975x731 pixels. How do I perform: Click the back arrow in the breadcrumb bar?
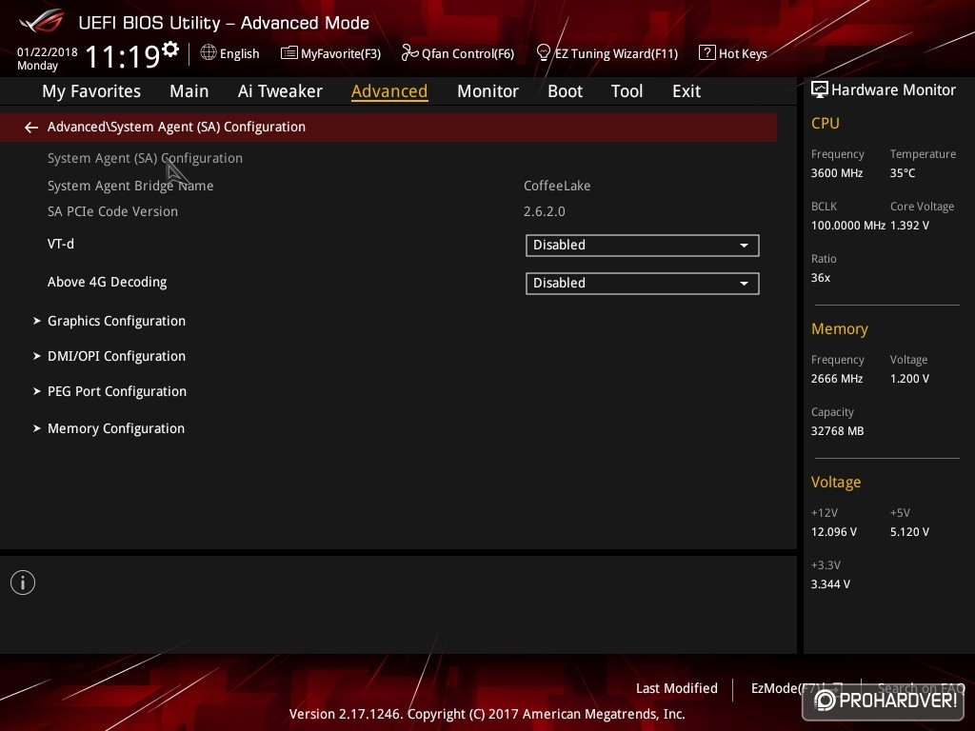tap(31, 128)
